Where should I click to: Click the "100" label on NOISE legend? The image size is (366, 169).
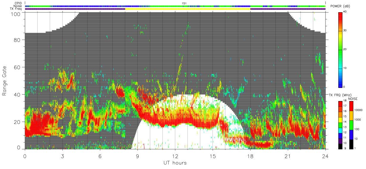(356, 129)
